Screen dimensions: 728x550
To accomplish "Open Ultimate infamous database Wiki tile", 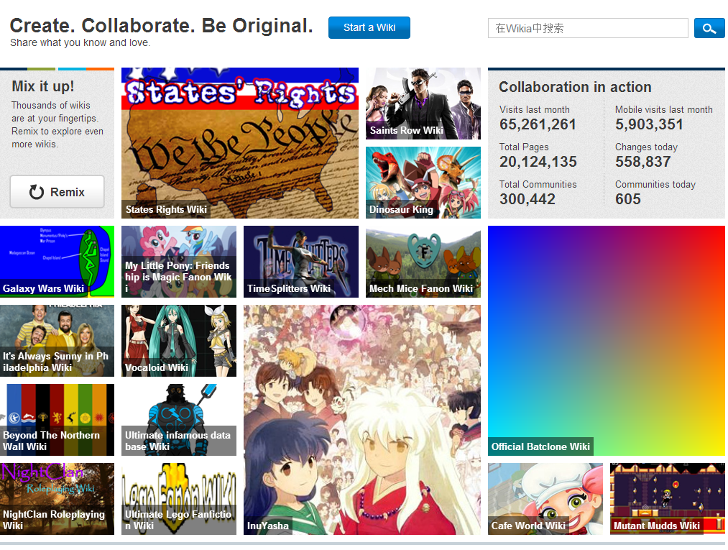I will (179, 419).
